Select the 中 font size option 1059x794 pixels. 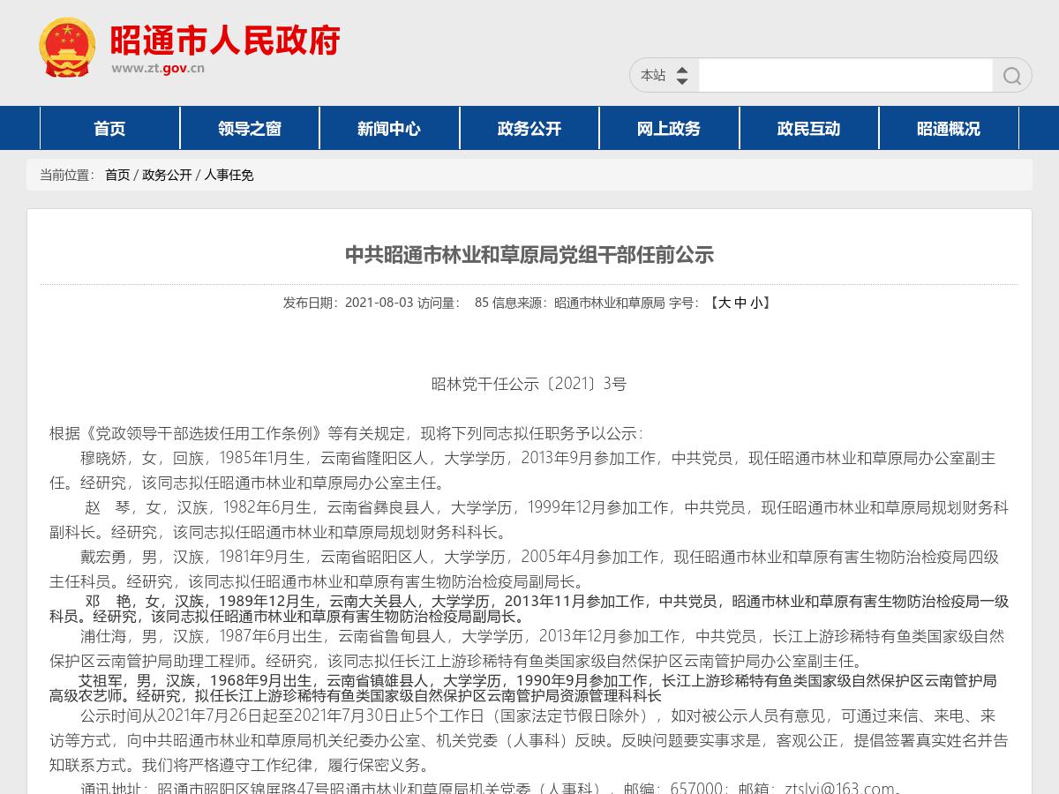[742, 303]
